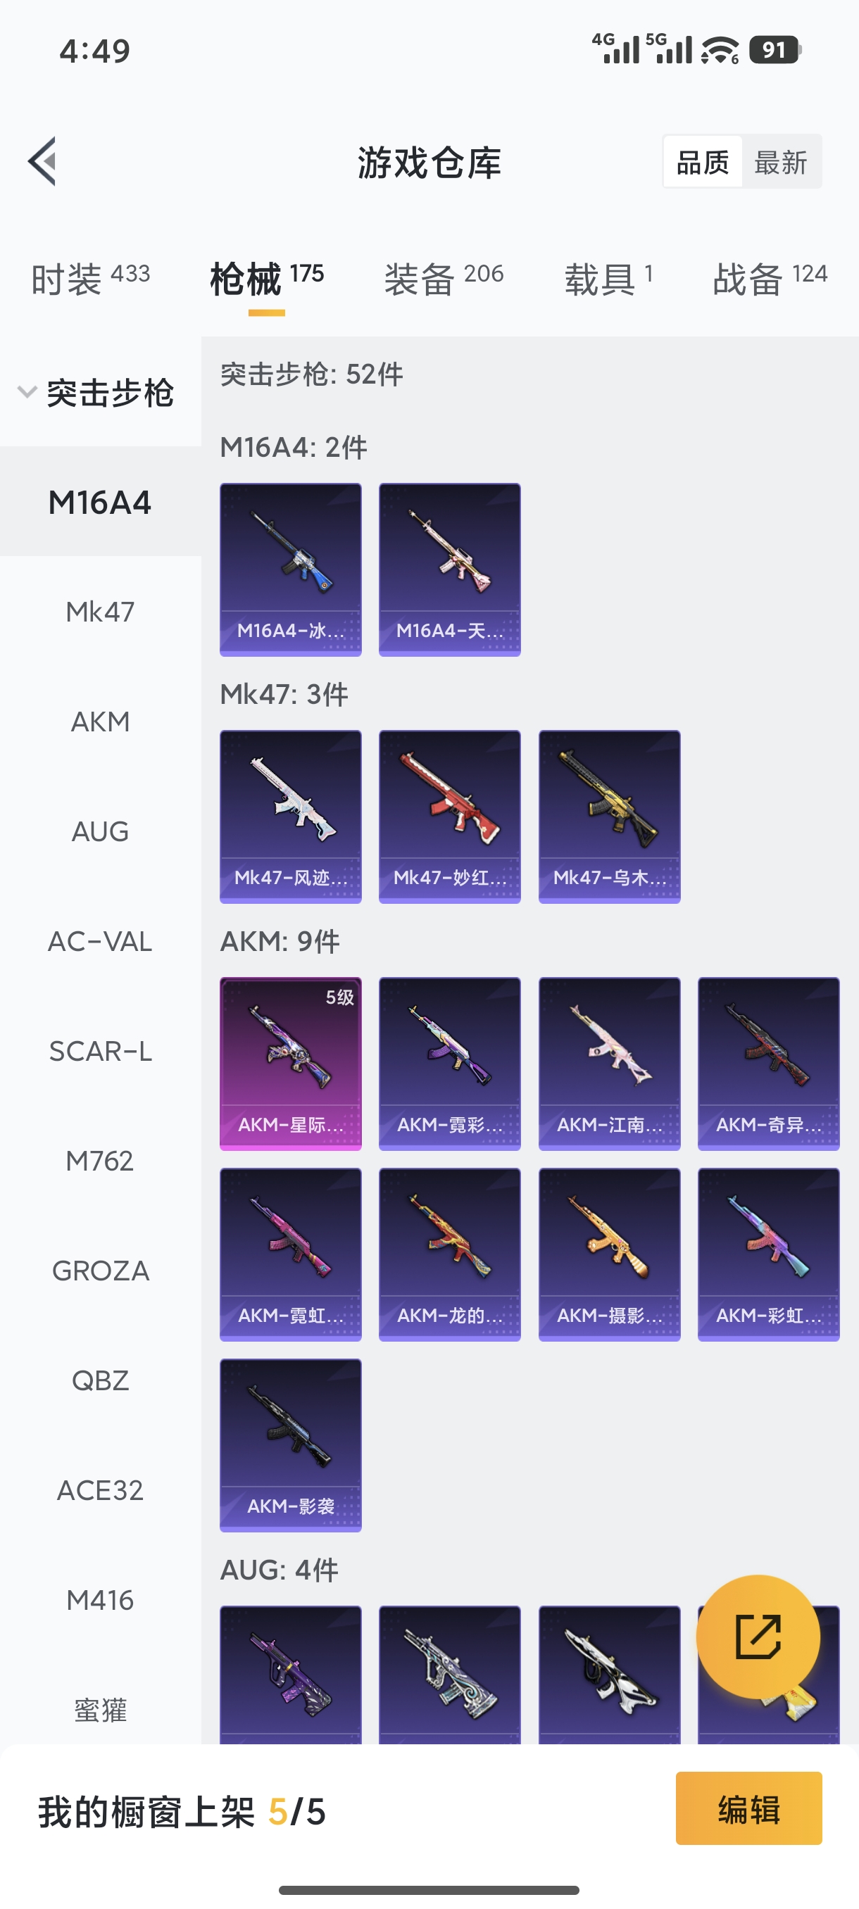The height and width of the screenshot is (1909, 859).
Task: Open the M16A4 blue ice skin
Action: (291, 569)
